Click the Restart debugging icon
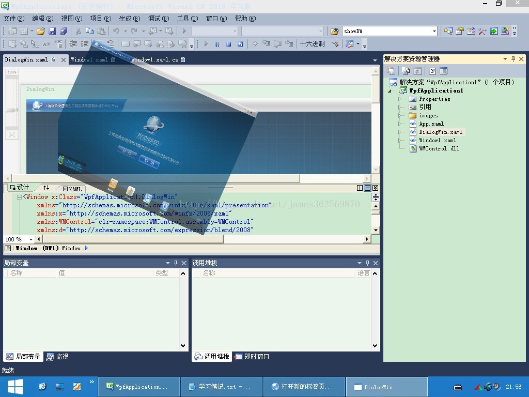529x397 pixels. (240, 44)
